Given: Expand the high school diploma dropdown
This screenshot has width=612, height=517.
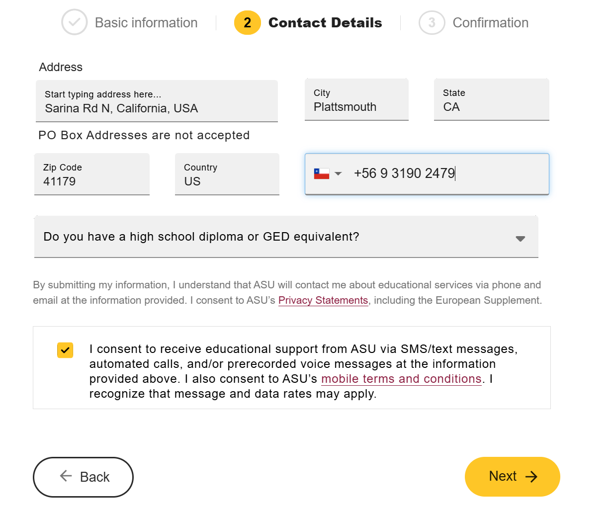Looking at the screenshot, I should pos(520,239).
